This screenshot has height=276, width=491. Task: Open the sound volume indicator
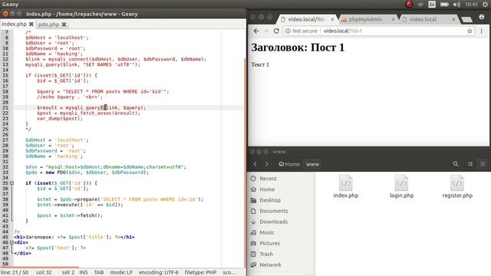(x=456, y=5)
